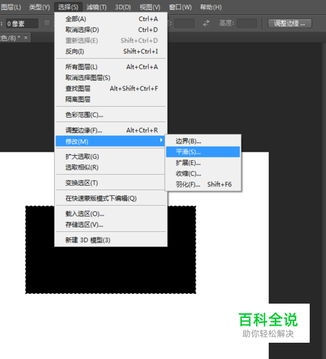
Task: Open the 类型(Y) menu
Action: [39, 7]
